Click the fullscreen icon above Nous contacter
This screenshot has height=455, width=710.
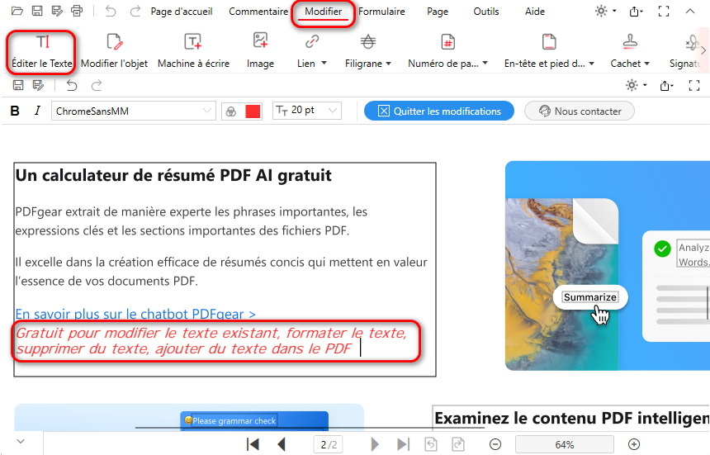(694, 85)
